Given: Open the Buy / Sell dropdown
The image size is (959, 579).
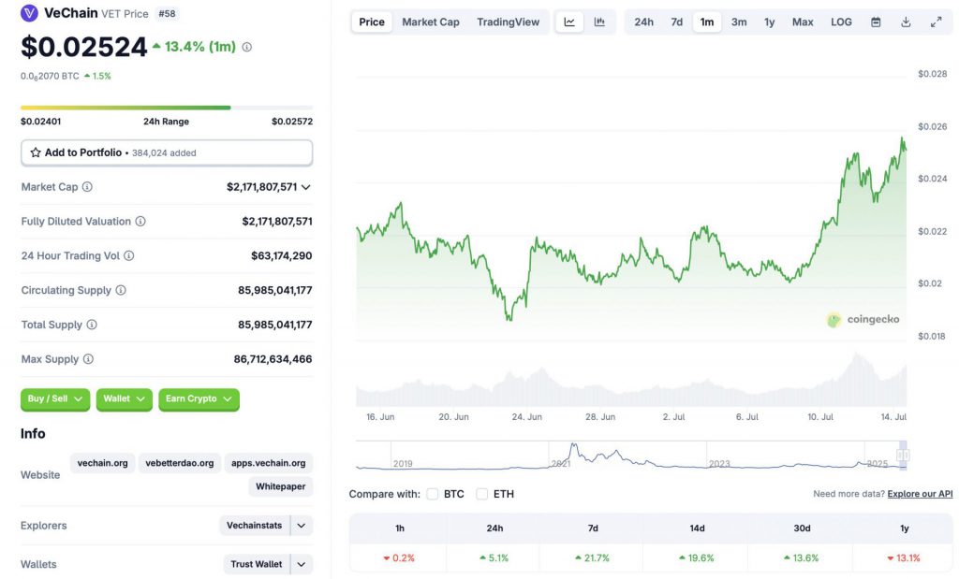Looking at the screenshot, I should tap(55, 398).
